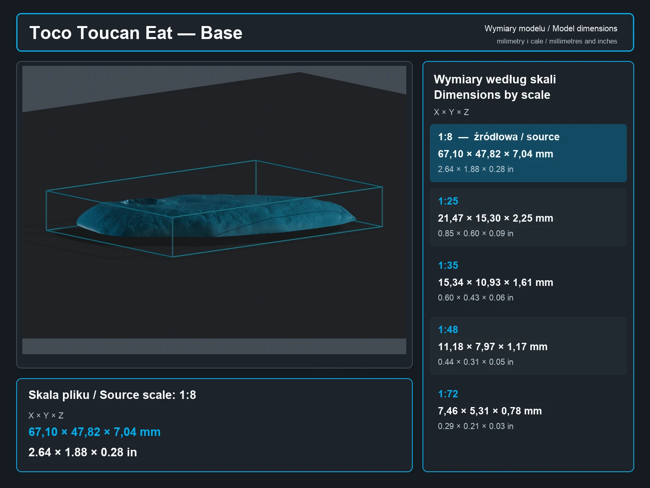Choose the 1:35 scale entry
Image resolution: width=650 pixels, height=488 pixels.
pyautogui.click(x=528, y=281)
